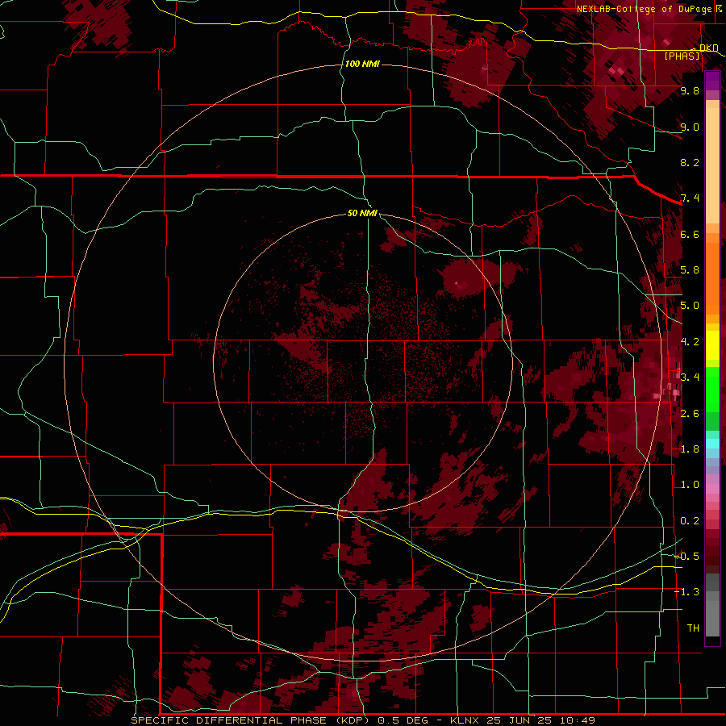Click the small logo after DuPage text

pyautogui.click(x=719, y=8)
